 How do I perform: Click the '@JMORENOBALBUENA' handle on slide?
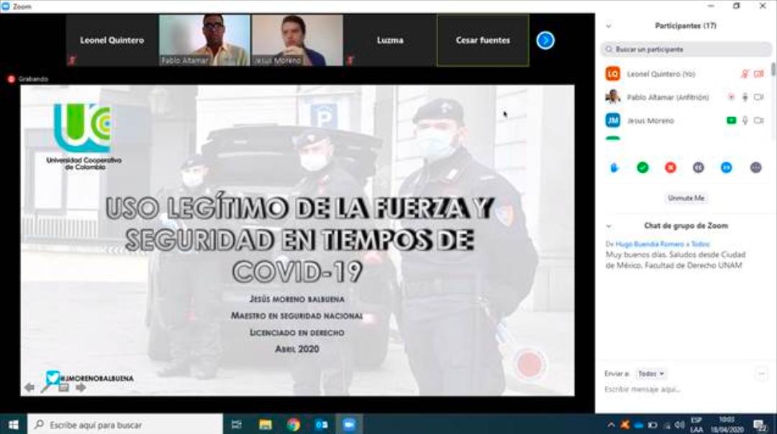96,378
